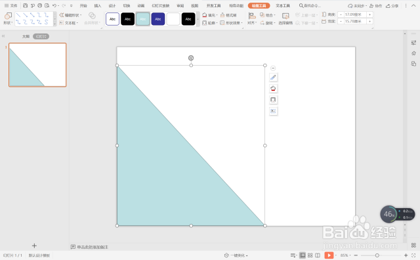Screen dimensions: 420x260
Task: Open 一键美化 beautify dropdown
Action: [236, 255]
